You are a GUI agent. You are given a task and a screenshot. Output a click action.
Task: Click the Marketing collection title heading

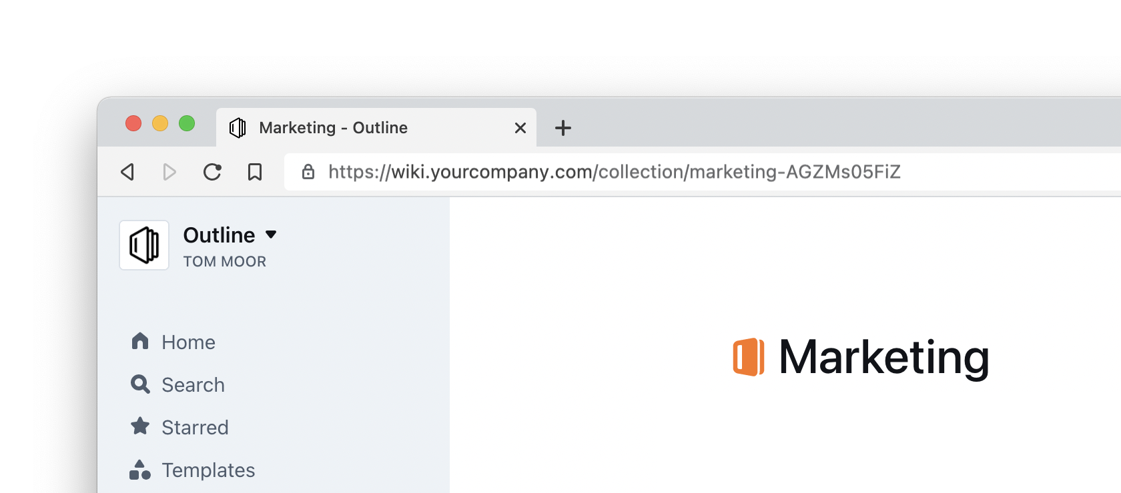pos(883,357)
